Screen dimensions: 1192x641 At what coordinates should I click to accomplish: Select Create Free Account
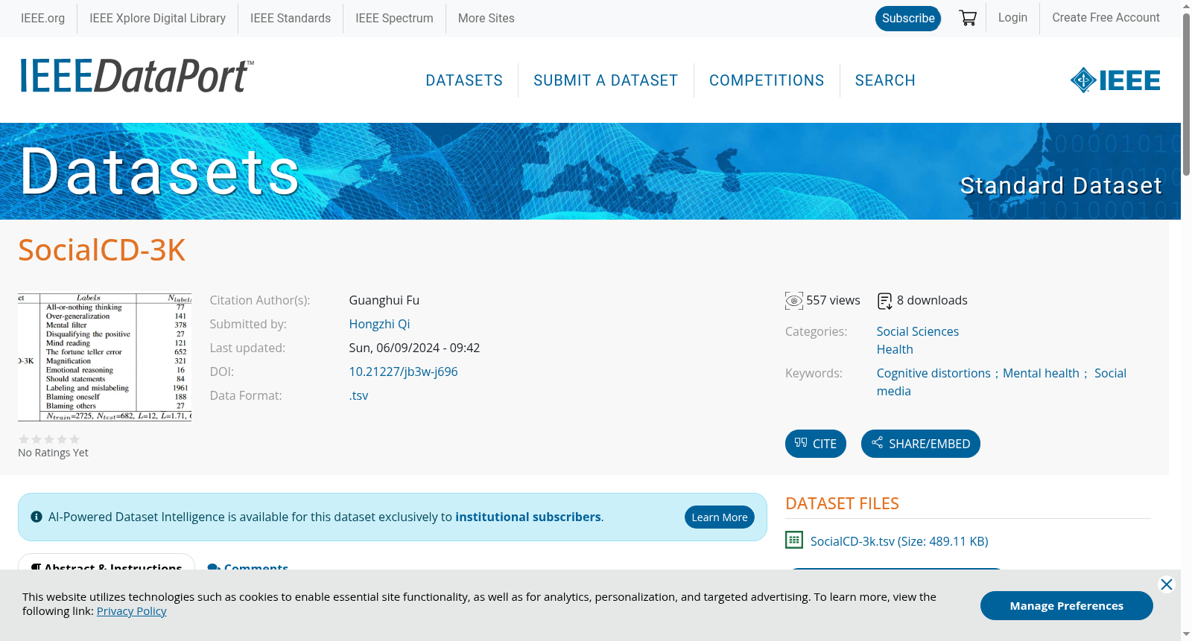1106,18
